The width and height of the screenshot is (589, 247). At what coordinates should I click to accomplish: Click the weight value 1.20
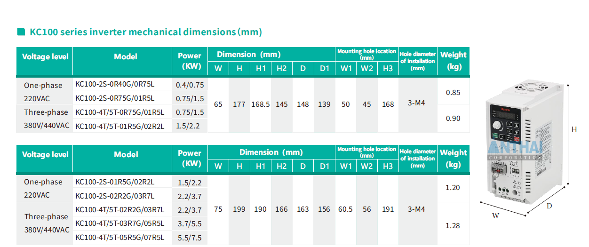click(453, 188)
